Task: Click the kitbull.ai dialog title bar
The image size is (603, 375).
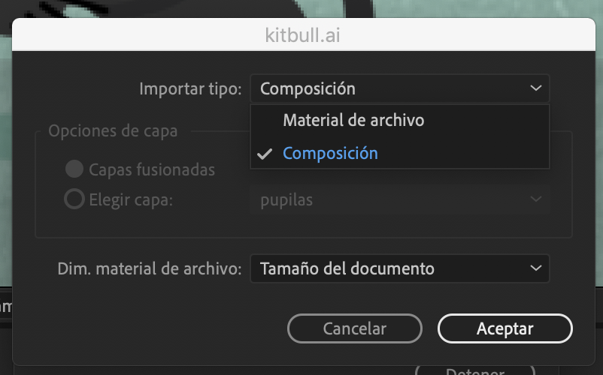Action: point(304,35)
